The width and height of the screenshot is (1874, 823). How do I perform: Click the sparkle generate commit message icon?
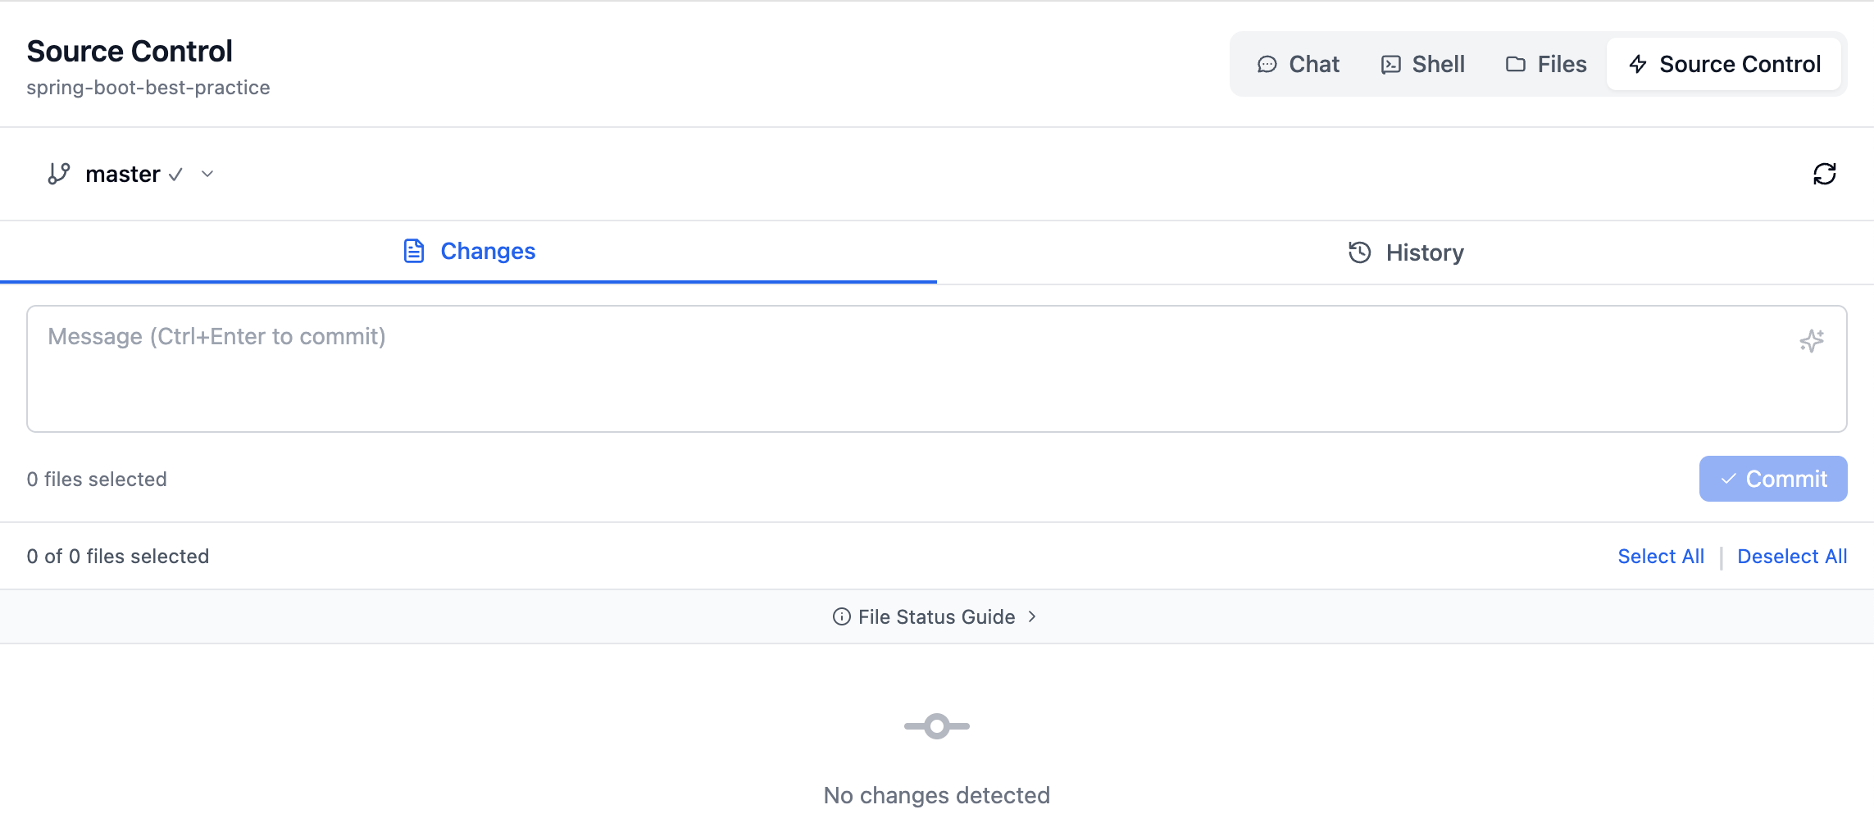coord(1811,340)
